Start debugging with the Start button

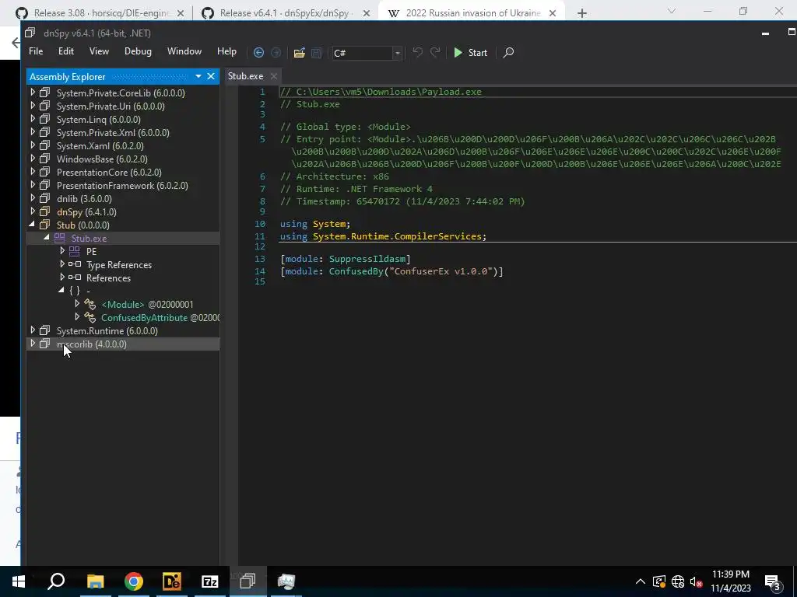coord(470,52)
